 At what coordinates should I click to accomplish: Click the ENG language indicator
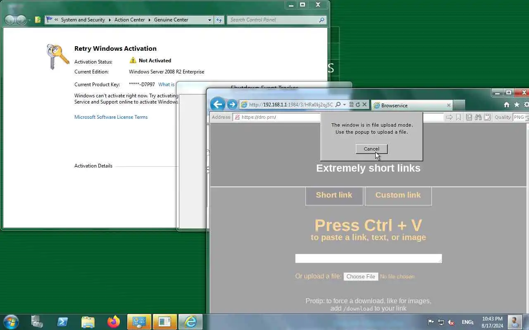tap(468, 322)
